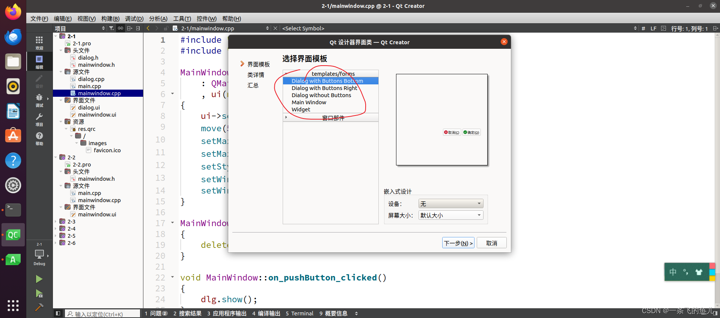This screenshot has width=720, height=318.
Task: Collapse the 资源 folder in 2-1
Action: click(61, 122)
